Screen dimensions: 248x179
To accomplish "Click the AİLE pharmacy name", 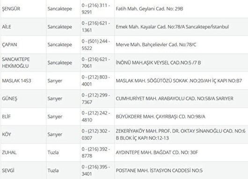I will 7,27.
